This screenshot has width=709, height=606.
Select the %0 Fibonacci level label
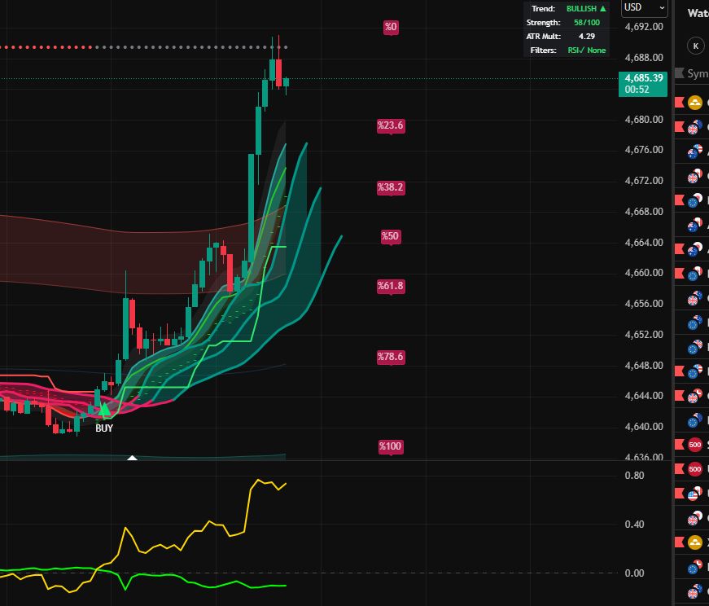391,28
